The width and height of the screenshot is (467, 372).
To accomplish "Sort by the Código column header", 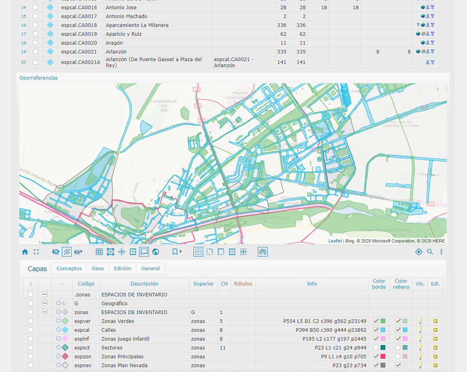I will 86,284.
